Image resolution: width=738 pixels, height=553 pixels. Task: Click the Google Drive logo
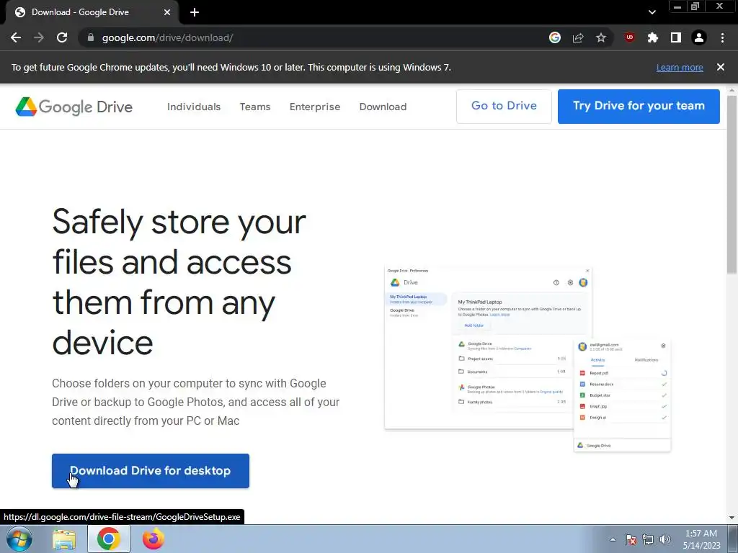(x=74, y=107)
